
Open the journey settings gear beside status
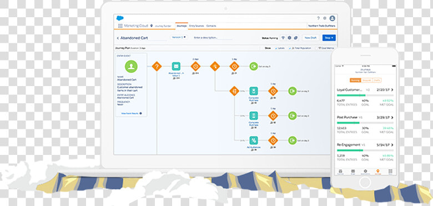289,38
